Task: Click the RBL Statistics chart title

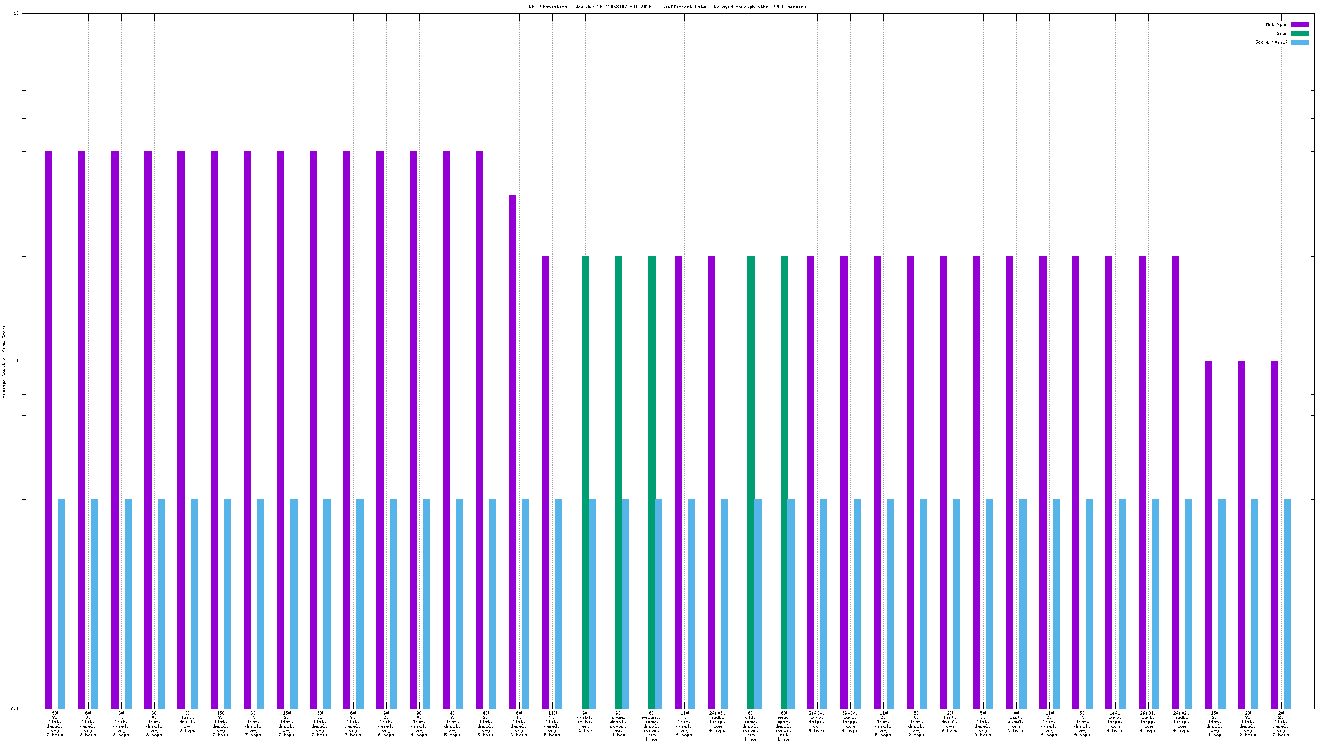Action: [x=667, y=7]
